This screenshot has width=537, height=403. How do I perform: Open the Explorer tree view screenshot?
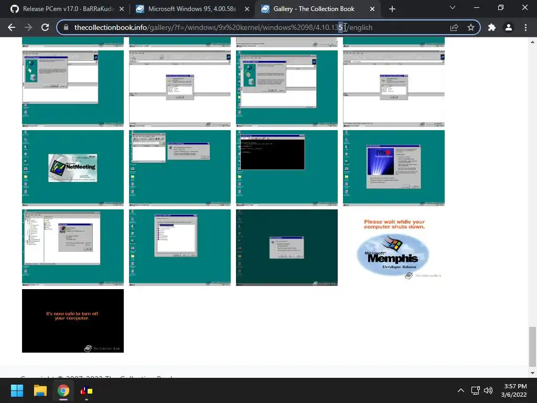click(72, 248)
